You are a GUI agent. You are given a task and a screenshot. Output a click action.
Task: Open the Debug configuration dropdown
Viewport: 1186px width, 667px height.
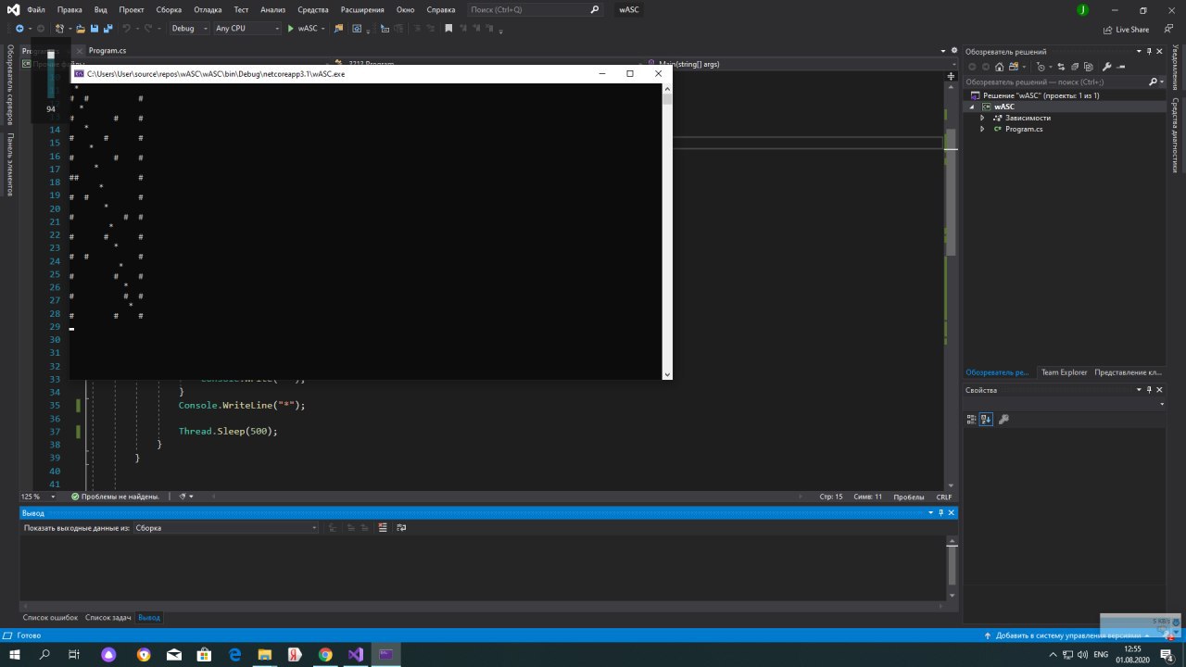189,29
